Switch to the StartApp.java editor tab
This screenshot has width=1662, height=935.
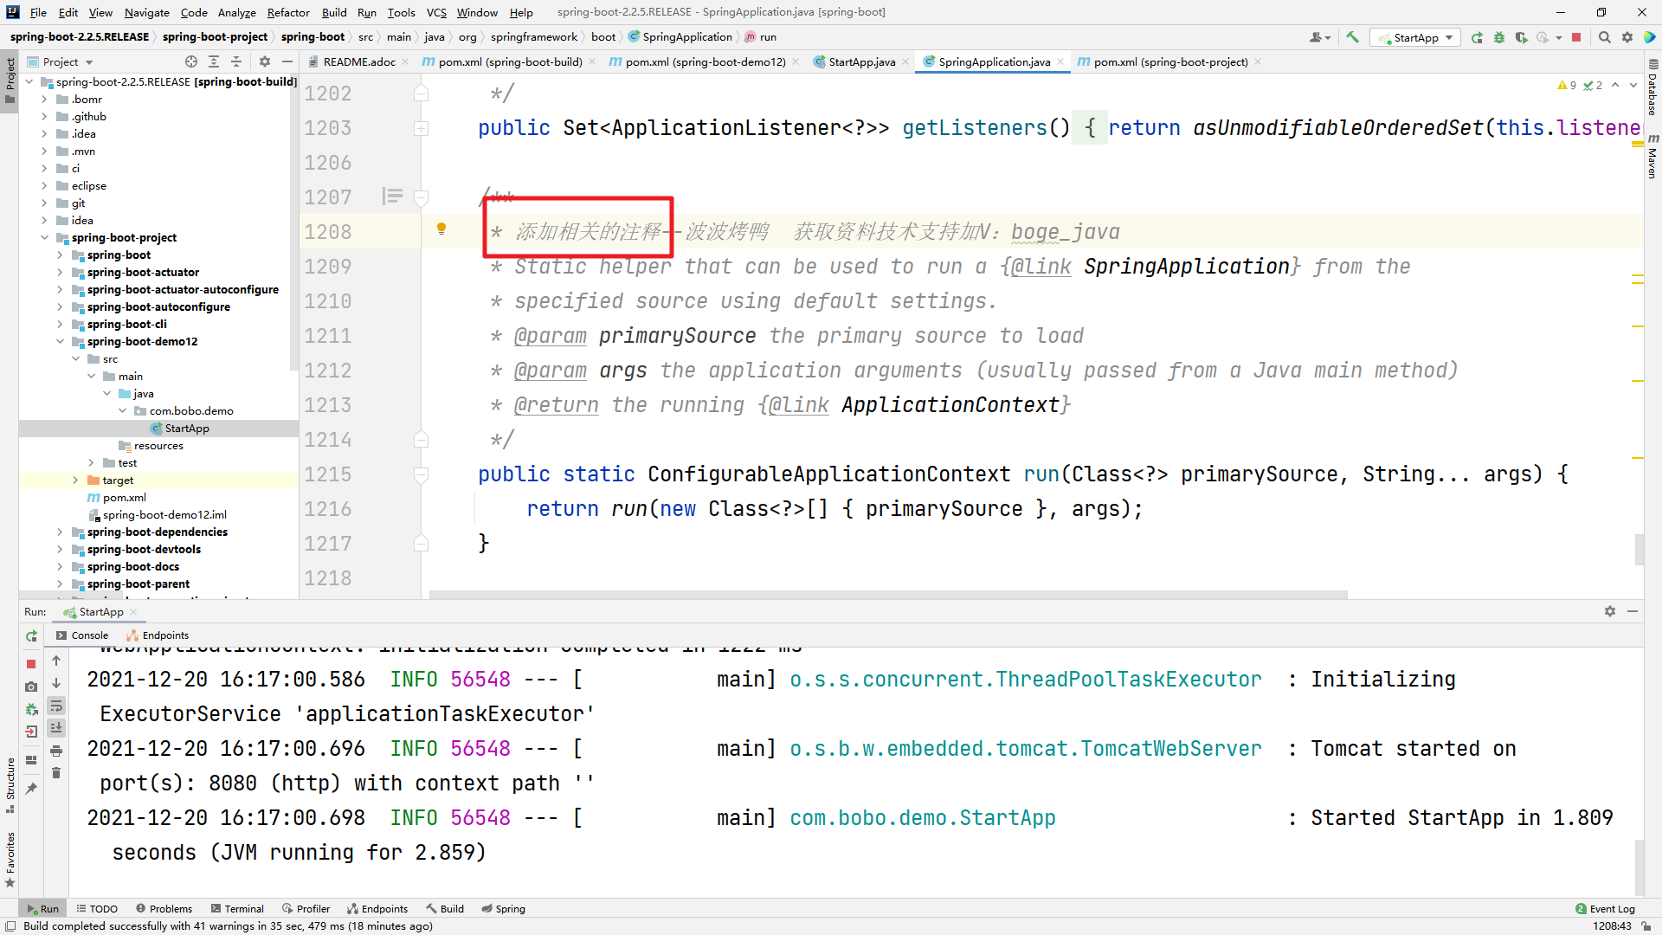click(860, 61)
